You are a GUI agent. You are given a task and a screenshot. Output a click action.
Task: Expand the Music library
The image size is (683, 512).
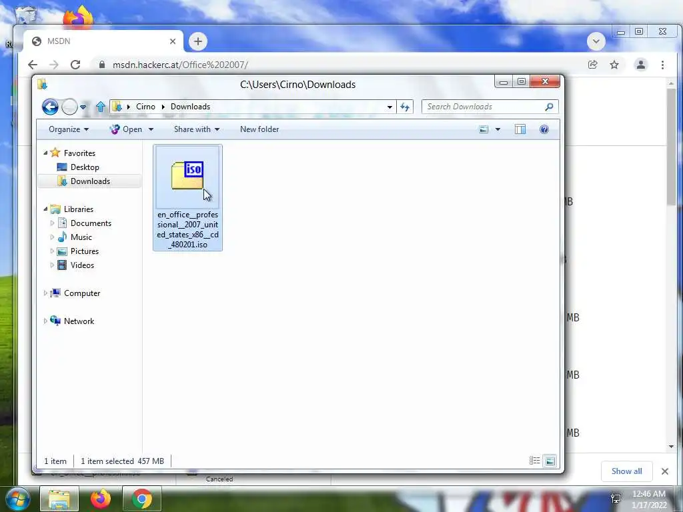pos(52,237)
